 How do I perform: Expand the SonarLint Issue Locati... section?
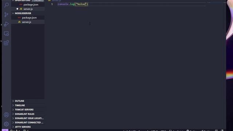(x=28, y=118)
